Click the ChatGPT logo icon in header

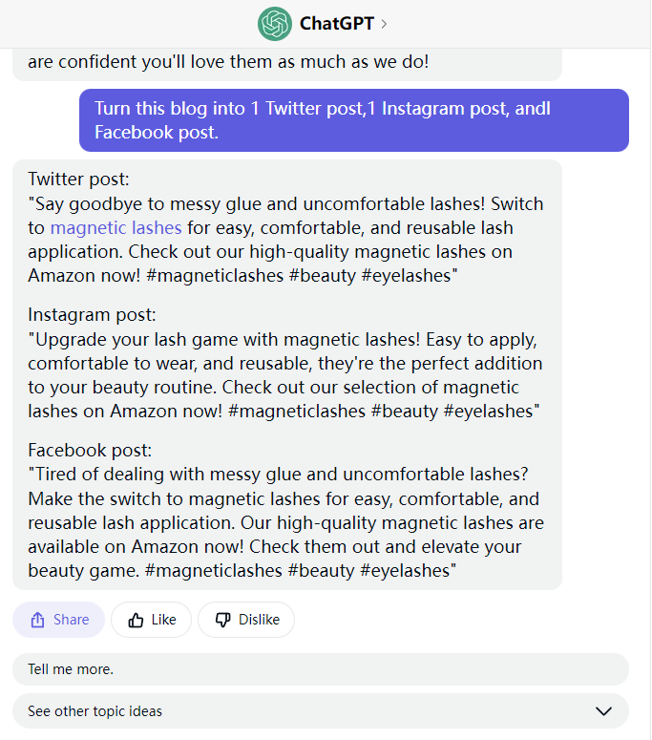point(275,24)
